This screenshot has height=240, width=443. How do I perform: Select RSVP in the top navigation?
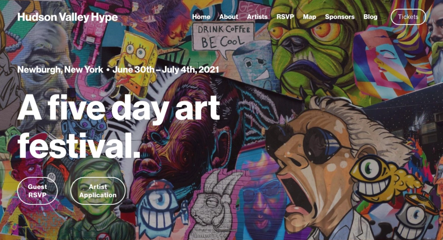tap(285, 17)
